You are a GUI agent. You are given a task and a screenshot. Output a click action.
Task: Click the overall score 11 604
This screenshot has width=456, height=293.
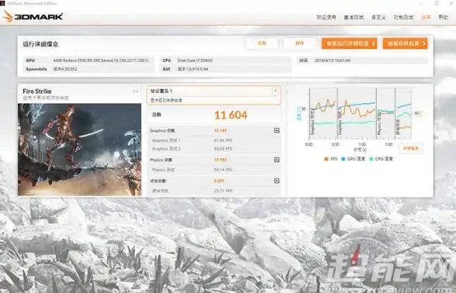(231, 115)
